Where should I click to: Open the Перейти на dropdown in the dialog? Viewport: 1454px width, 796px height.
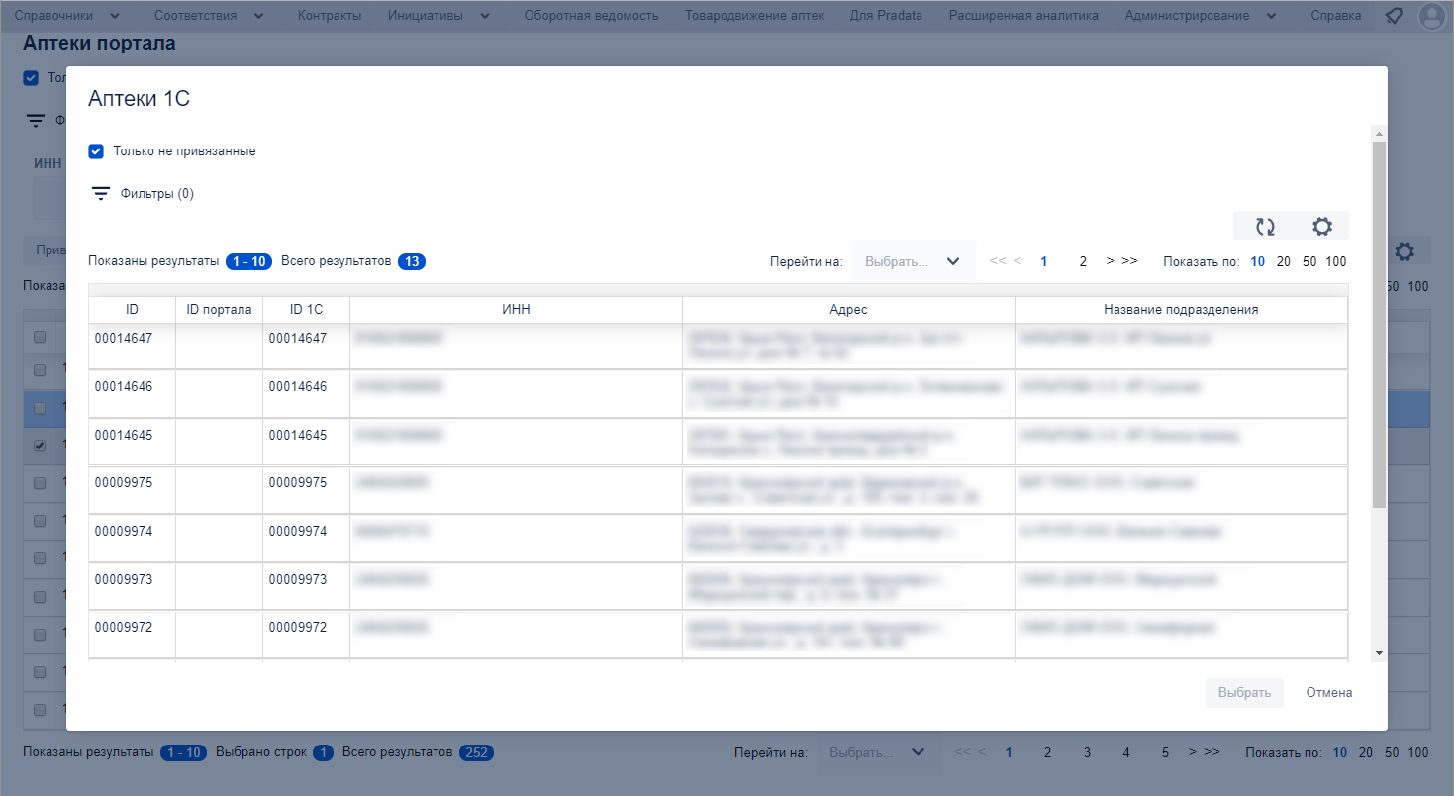click(x=914, y=262)
